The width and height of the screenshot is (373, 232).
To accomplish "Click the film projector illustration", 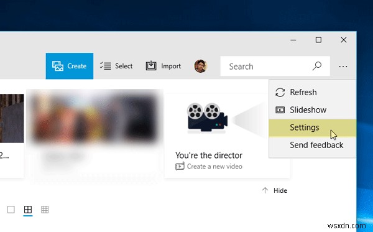I will click(207, 118).
